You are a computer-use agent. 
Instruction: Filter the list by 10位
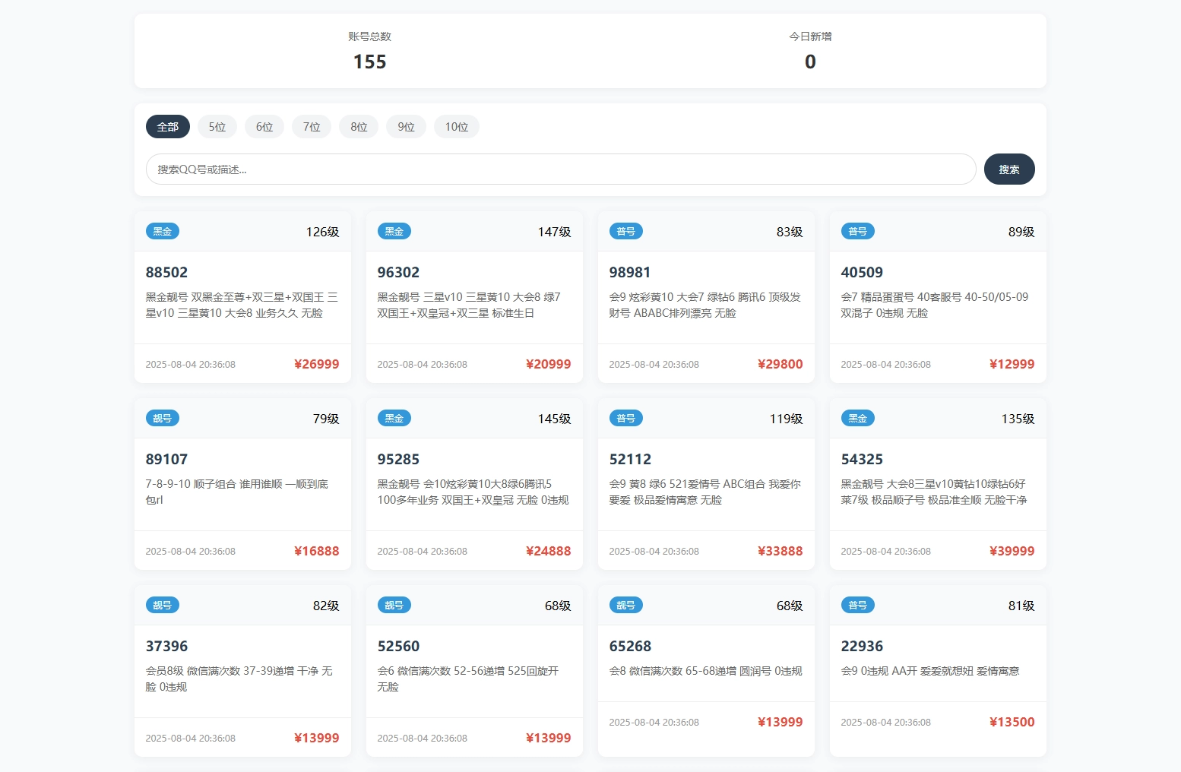(x=456, y=127)
